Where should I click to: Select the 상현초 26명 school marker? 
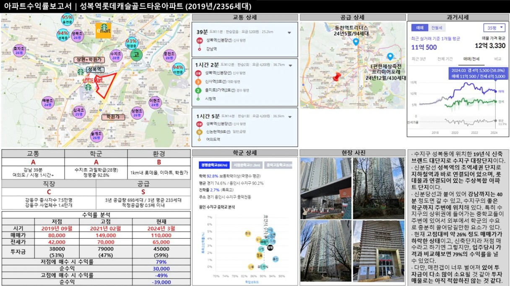point(137,113)
